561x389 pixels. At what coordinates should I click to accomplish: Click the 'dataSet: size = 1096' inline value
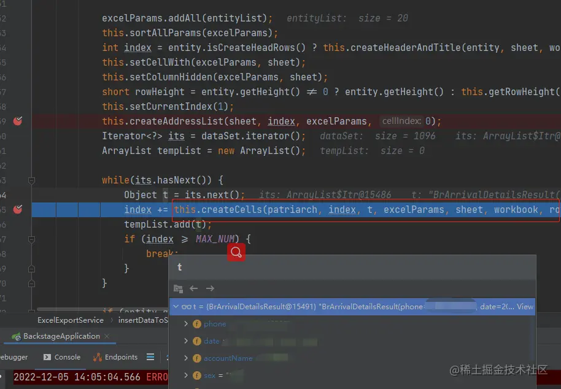[377, 136]
